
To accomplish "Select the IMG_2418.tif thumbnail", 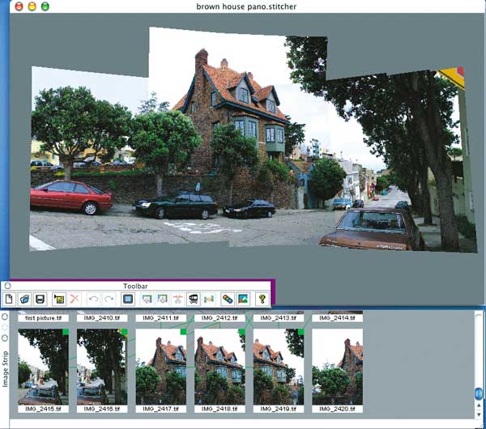I will click(x=220, y=367).
